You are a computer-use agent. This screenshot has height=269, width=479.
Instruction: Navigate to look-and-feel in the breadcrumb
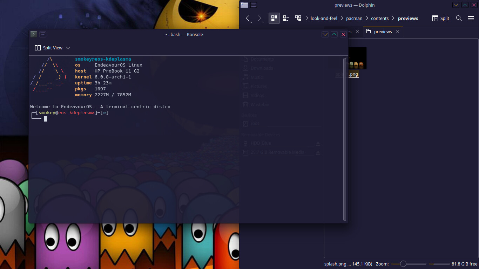(324, 18)
